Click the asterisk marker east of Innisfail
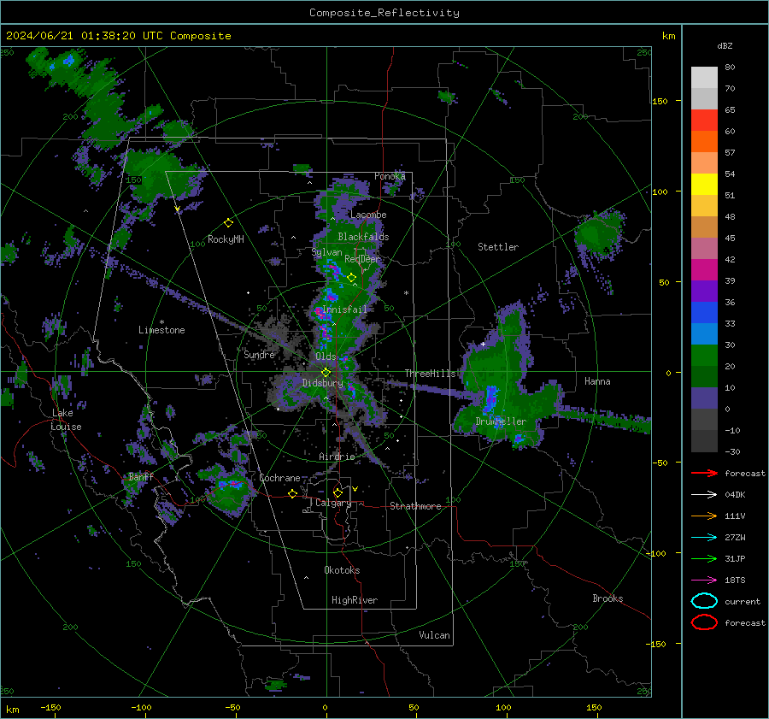The height and width of the screenshot is (719, 769). (406, 293)
